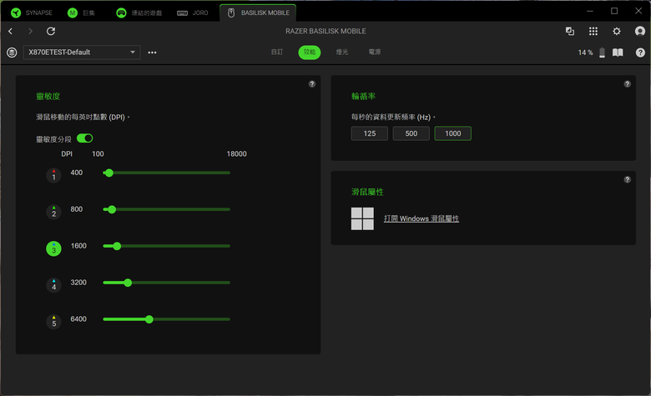Open the profile list icon

coord(12,53)
